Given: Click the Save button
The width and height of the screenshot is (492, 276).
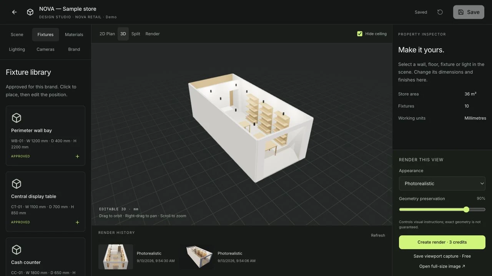Looking at the screenshot, I should point(469,12).
